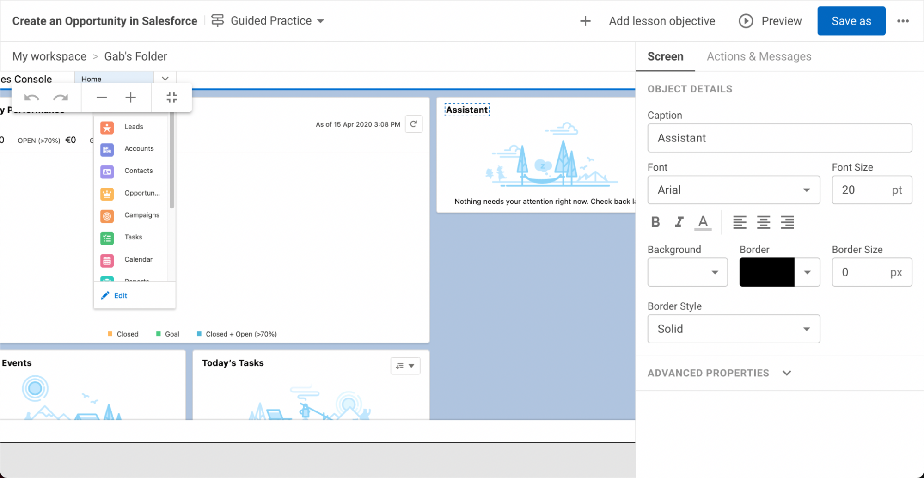Click the fit-to-screen icon in the toolbar

171,97
